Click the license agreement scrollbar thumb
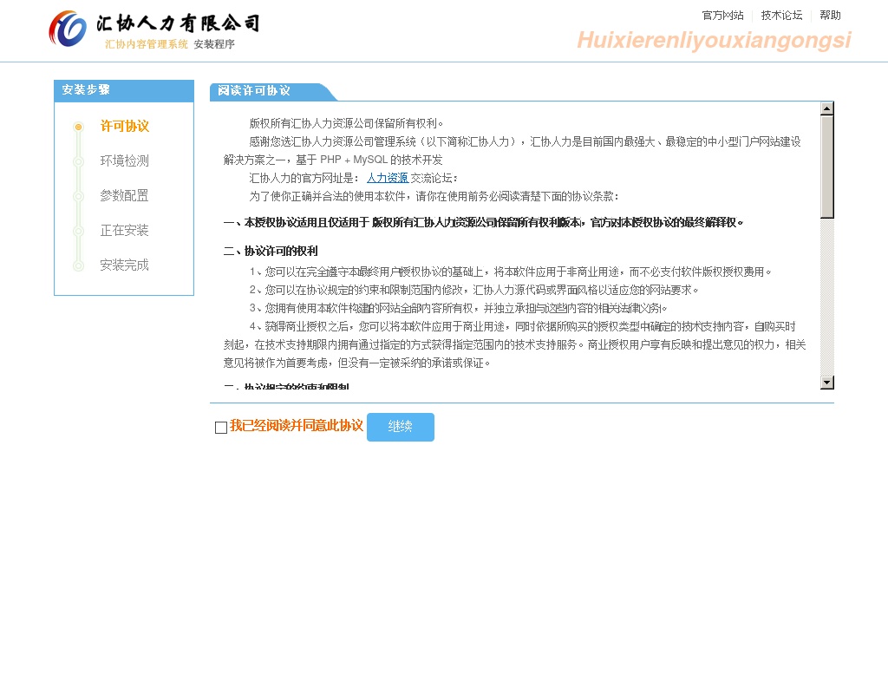The image size is (888, 694). [x=826, y=165]
